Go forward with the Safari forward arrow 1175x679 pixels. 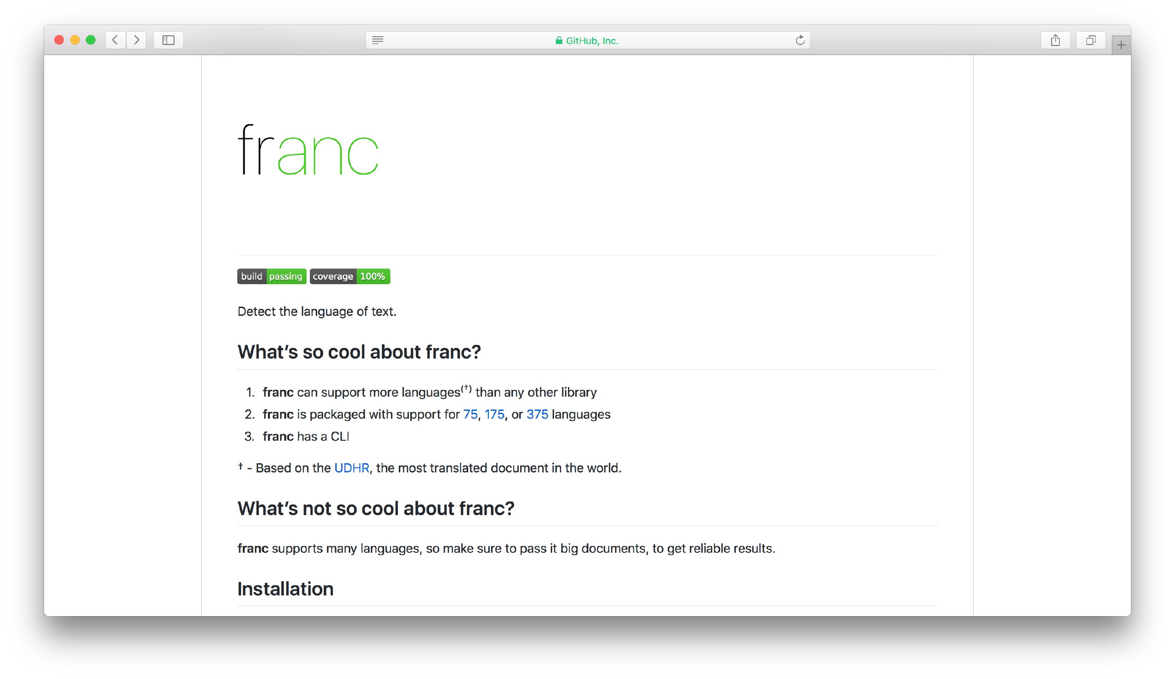(x=137, y=40)
